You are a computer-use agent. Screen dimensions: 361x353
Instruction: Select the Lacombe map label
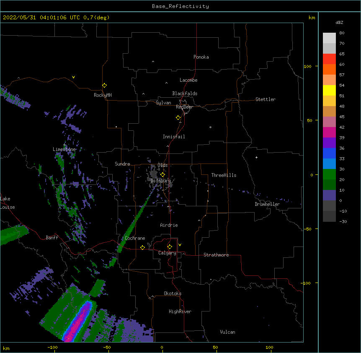click(188, 80)
